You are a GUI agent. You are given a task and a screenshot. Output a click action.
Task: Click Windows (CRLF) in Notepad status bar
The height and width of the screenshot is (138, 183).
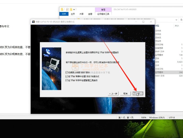click(x=157, y=118)
